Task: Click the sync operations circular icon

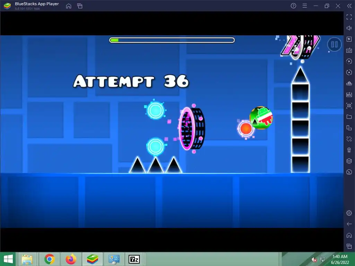Action: (349, 72)
